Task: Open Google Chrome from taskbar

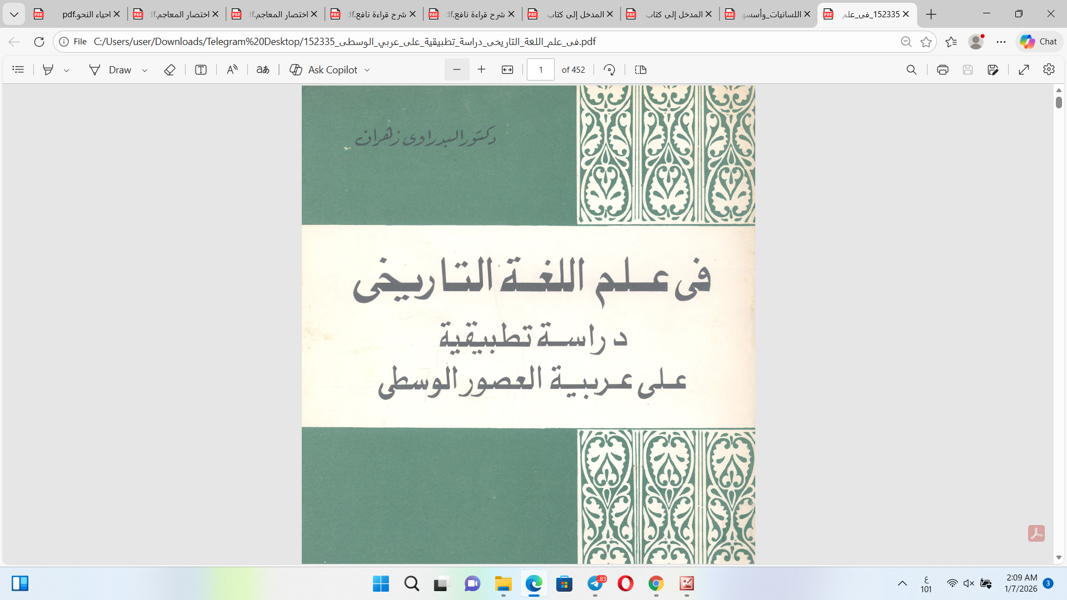Action: point(656,583)
